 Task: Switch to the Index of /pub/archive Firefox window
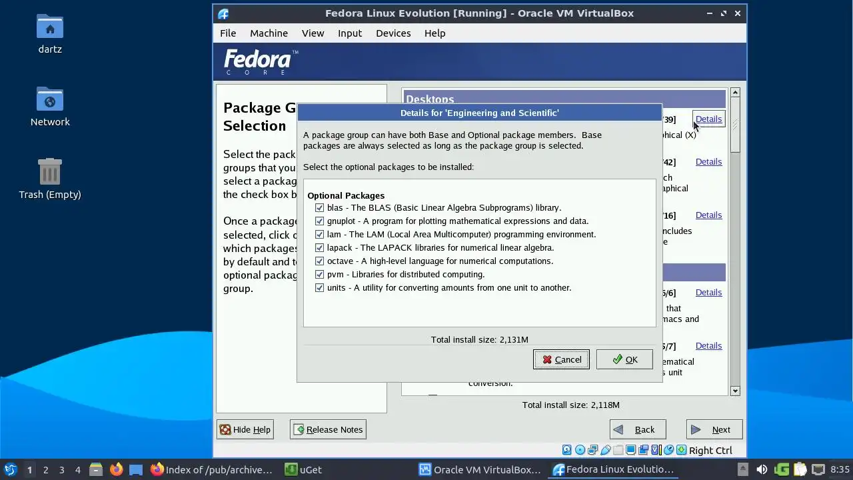click(212, 469)
